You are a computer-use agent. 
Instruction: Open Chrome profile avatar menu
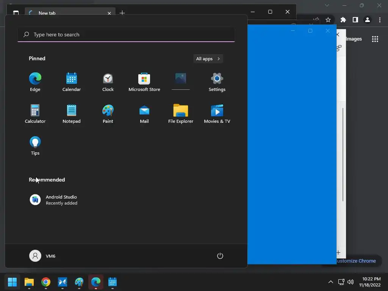pyautogui.click(x=368, y=20)
